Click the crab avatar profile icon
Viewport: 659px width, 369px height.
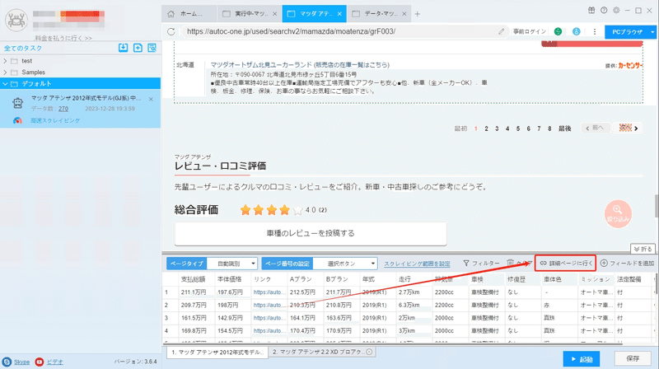coord(16,19)
